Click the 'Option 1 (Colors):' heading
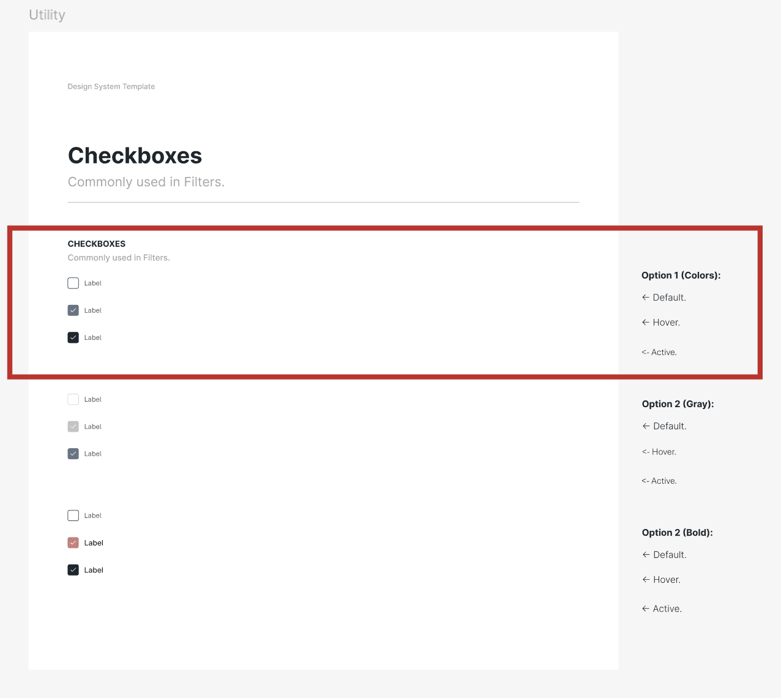 pos(681,276)
